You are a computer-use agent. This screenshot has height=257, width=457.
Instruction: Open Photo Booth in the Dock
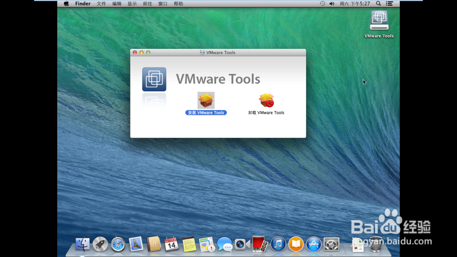(x=260, y=244)
